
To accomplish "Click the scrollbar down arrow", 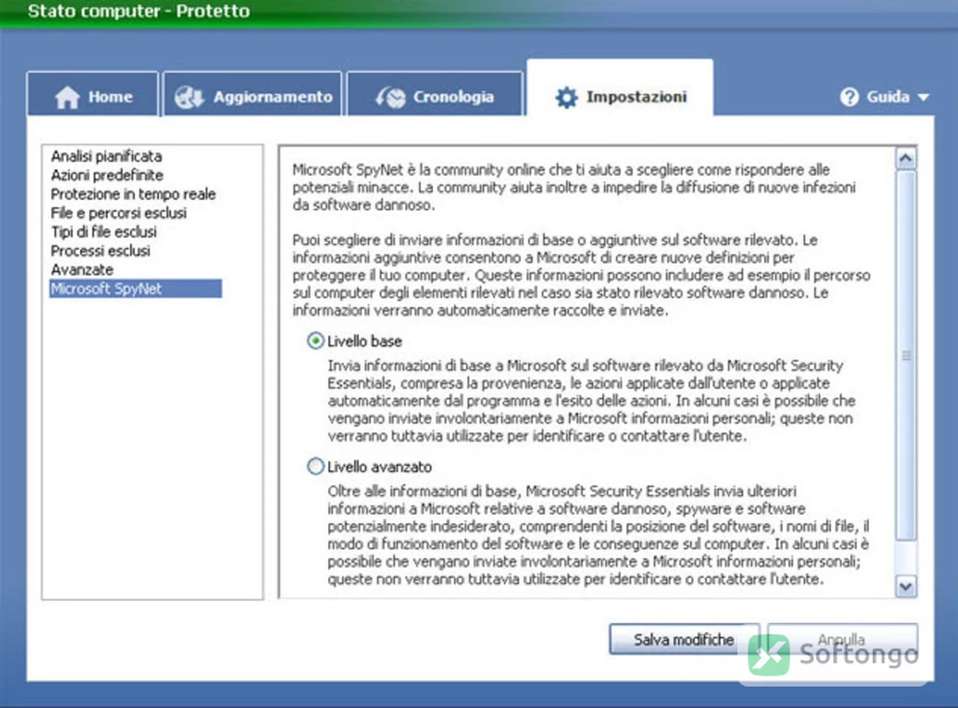I will click(x=906, y=586).
